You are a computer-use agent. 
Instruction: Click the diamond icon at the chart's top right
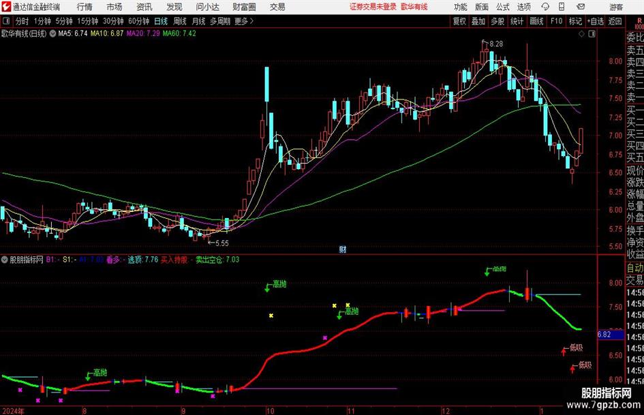point(581,34)
